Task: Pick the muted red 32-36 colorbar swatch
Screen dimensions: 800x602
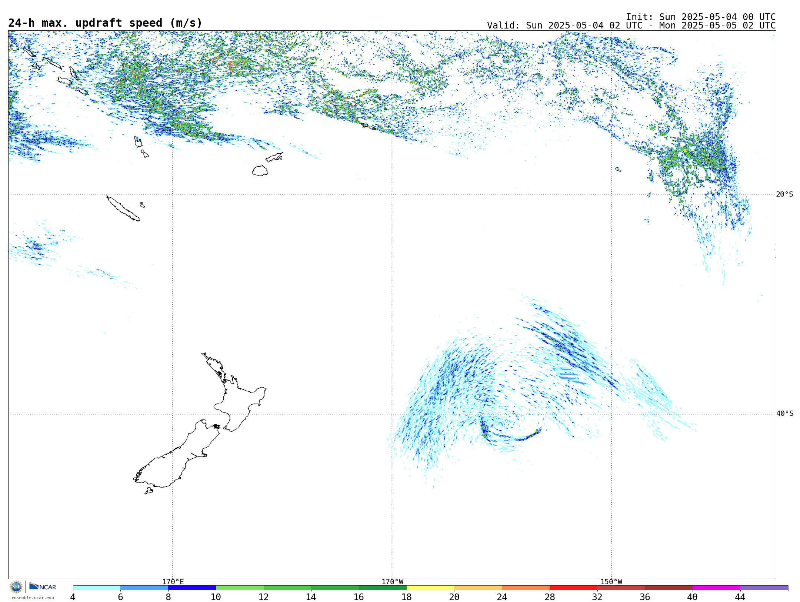Action: click(x=621, y=588)
